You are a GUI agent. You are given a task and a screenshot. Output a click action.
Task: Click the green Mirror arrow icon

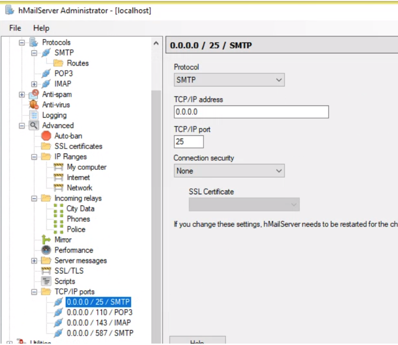click(x=46, y=239)
